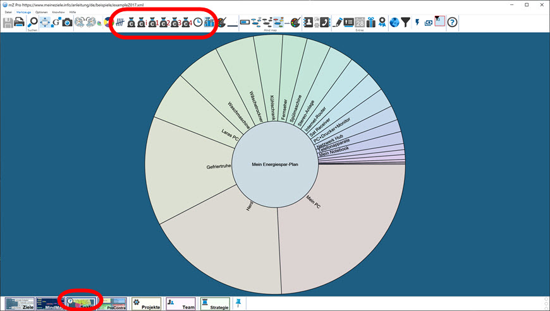Click the camera screenshot icon
Image resolution: width=550 pixels, height=311 pixels.
[x=67, y=23]
